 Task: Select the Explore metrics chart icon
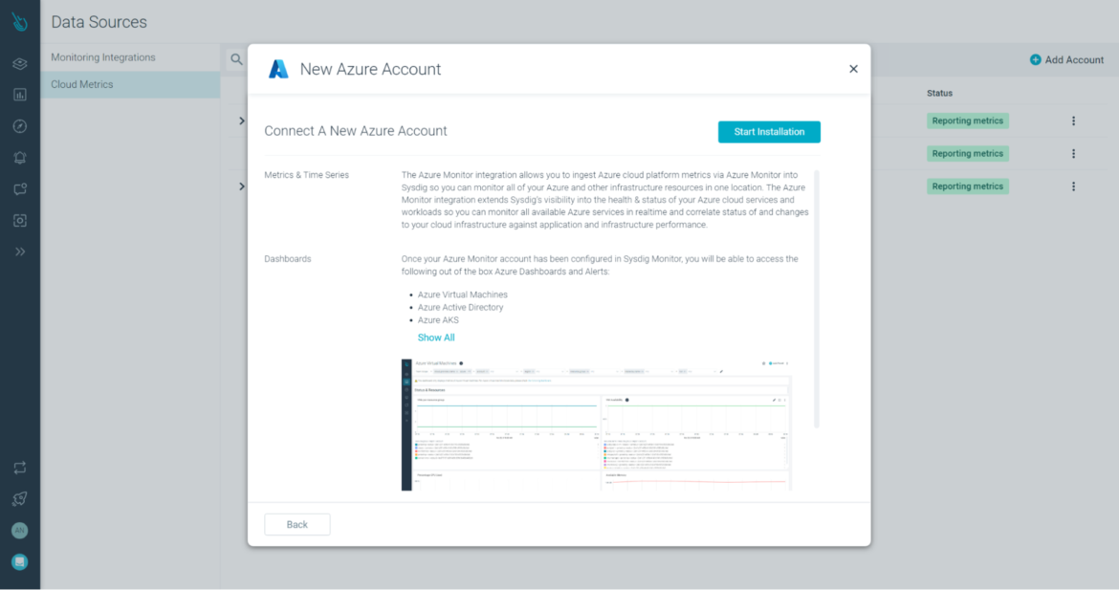[x=20, y=95]
